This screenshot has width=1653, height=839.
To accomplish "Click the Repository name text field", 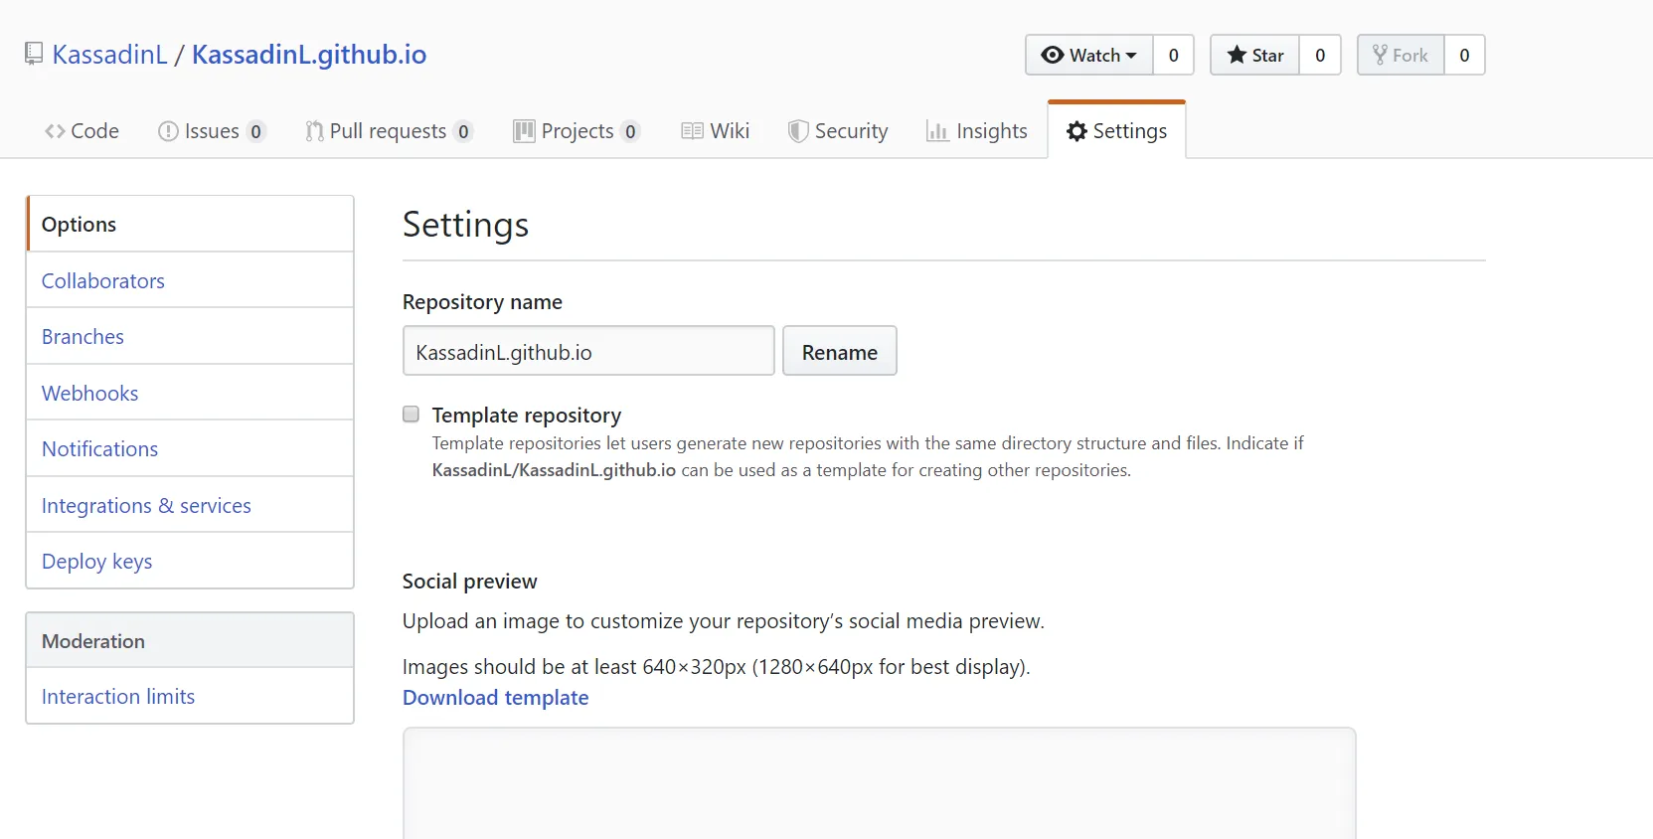I will coord(588,352).
